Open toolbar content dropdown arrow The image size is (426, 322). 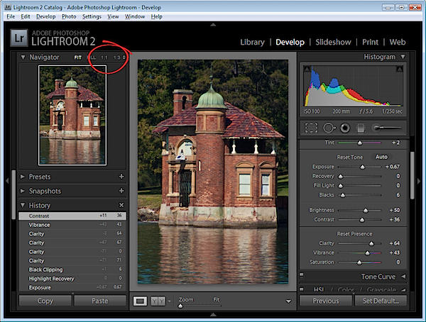click(288, 301)
